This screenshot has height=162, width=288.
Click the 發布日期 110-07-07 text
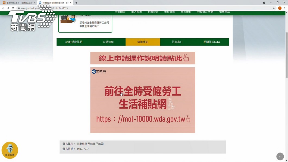[76, 149]
